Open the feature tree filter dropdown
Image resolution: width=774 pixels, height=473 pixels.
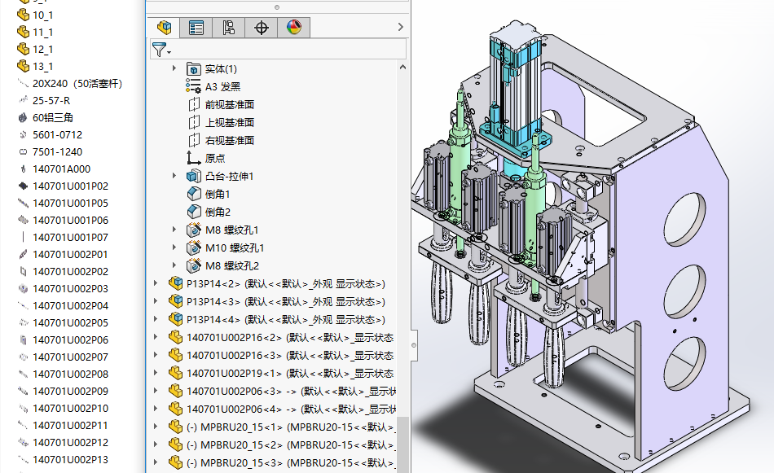coord(162,50)
